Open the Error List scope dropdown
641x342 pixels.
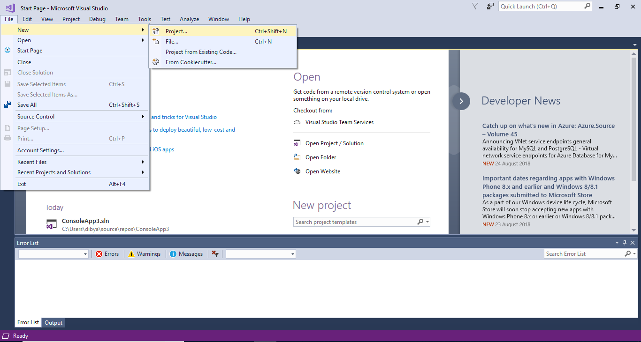(53, 254)
